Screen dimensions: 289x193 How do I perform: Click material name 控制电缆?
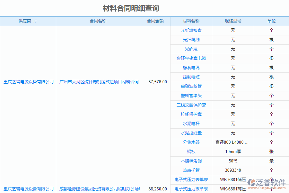192,77
